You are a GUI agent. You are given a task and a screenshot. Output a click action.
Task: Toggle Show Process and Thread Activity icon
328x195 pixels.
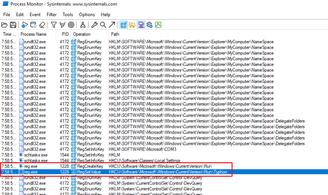tap(150, 25)
